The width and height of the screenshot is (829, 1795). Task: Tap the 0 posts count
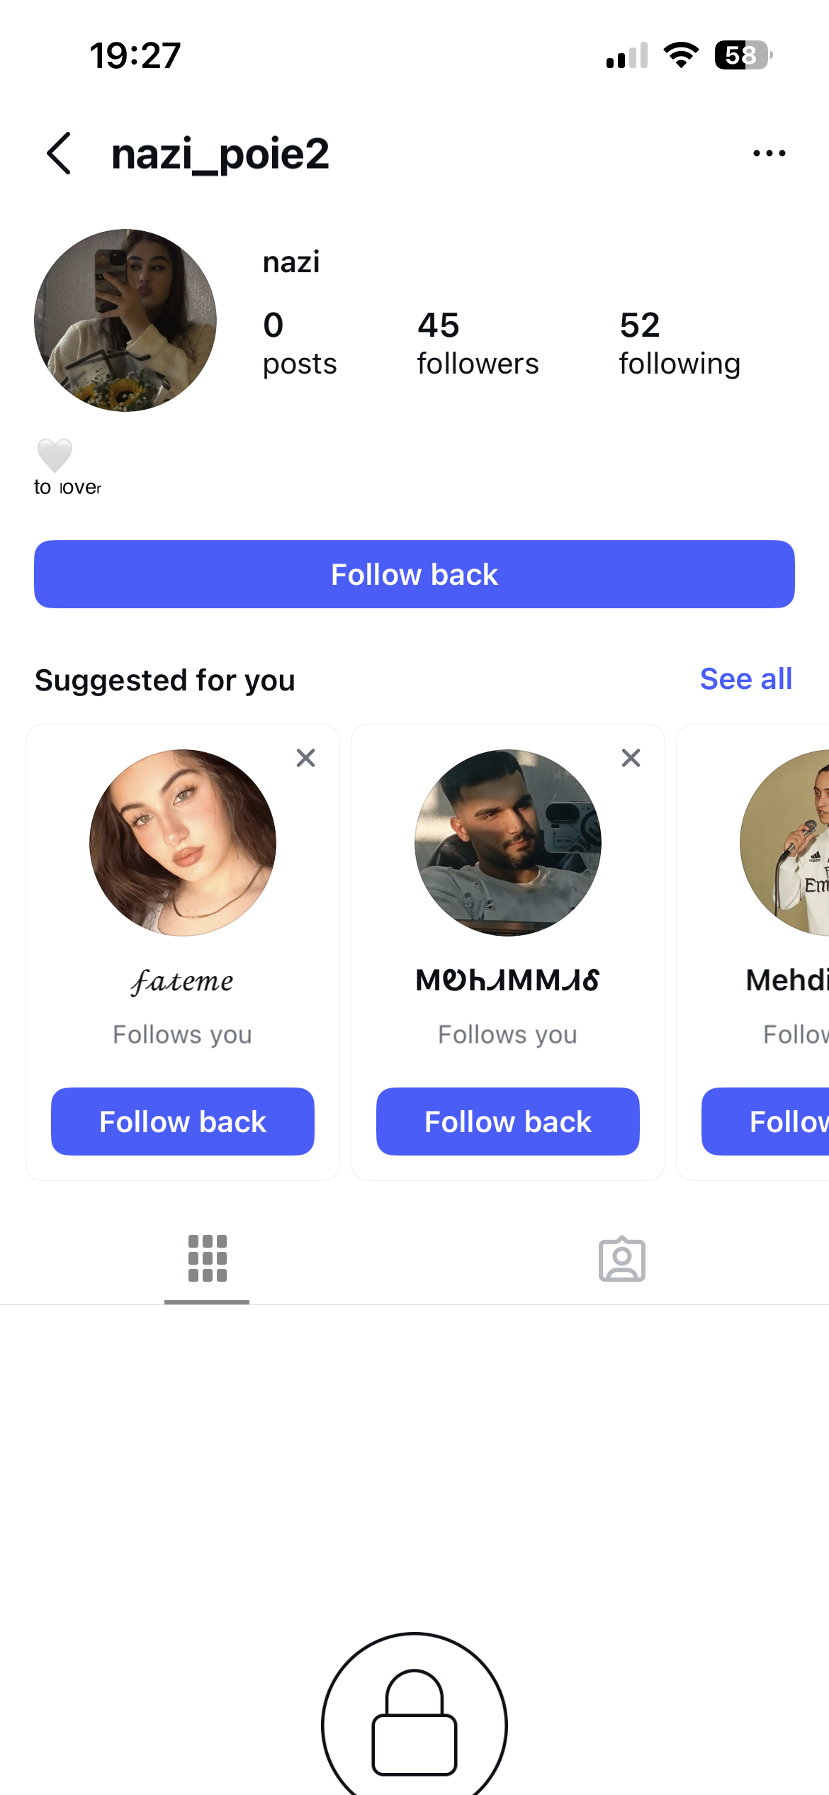click(x=299, y=344)
